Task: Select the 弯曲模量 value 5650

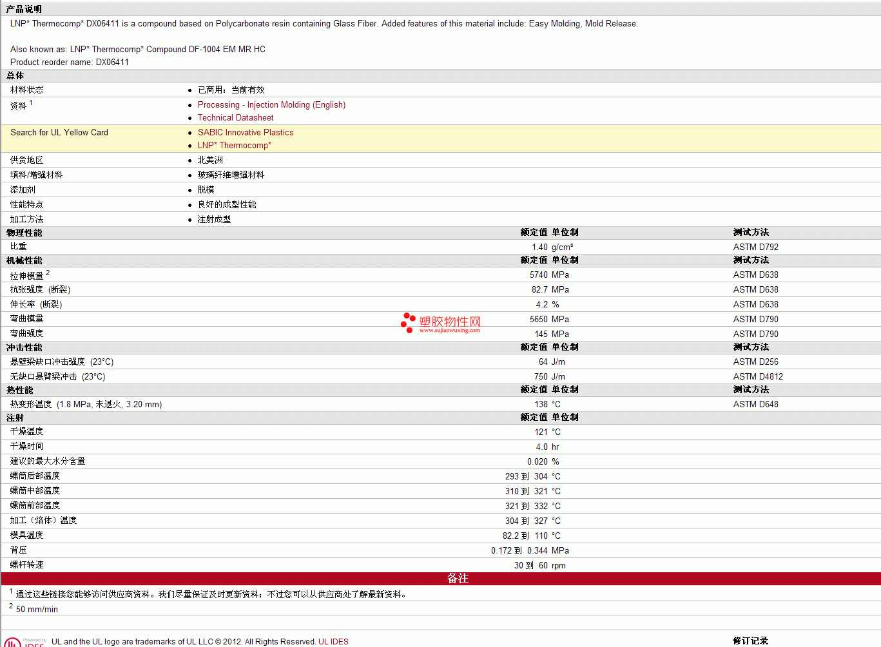Action: pyautogui.click(x=539, y=320)
